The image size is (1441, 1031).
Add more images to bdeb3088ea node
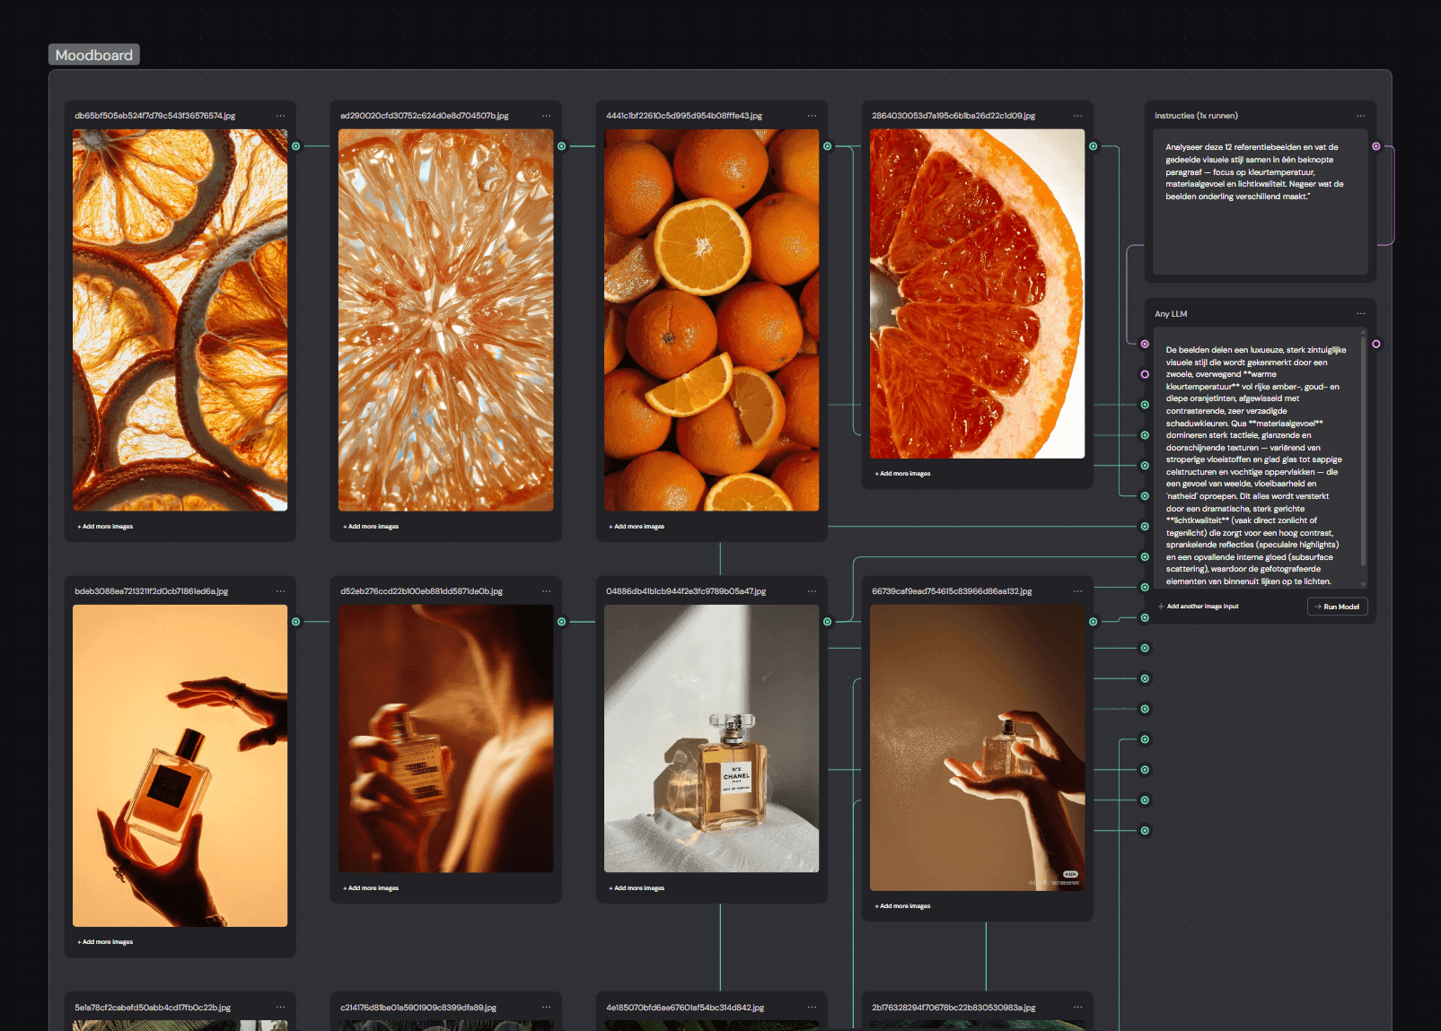(105, 942)
